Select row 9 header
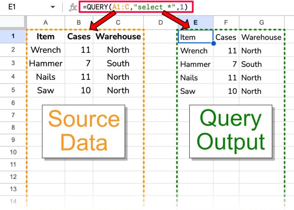Image resolution: width=294 pixels, height=210 pixels. pyautogui.click(x=13, y=140)
